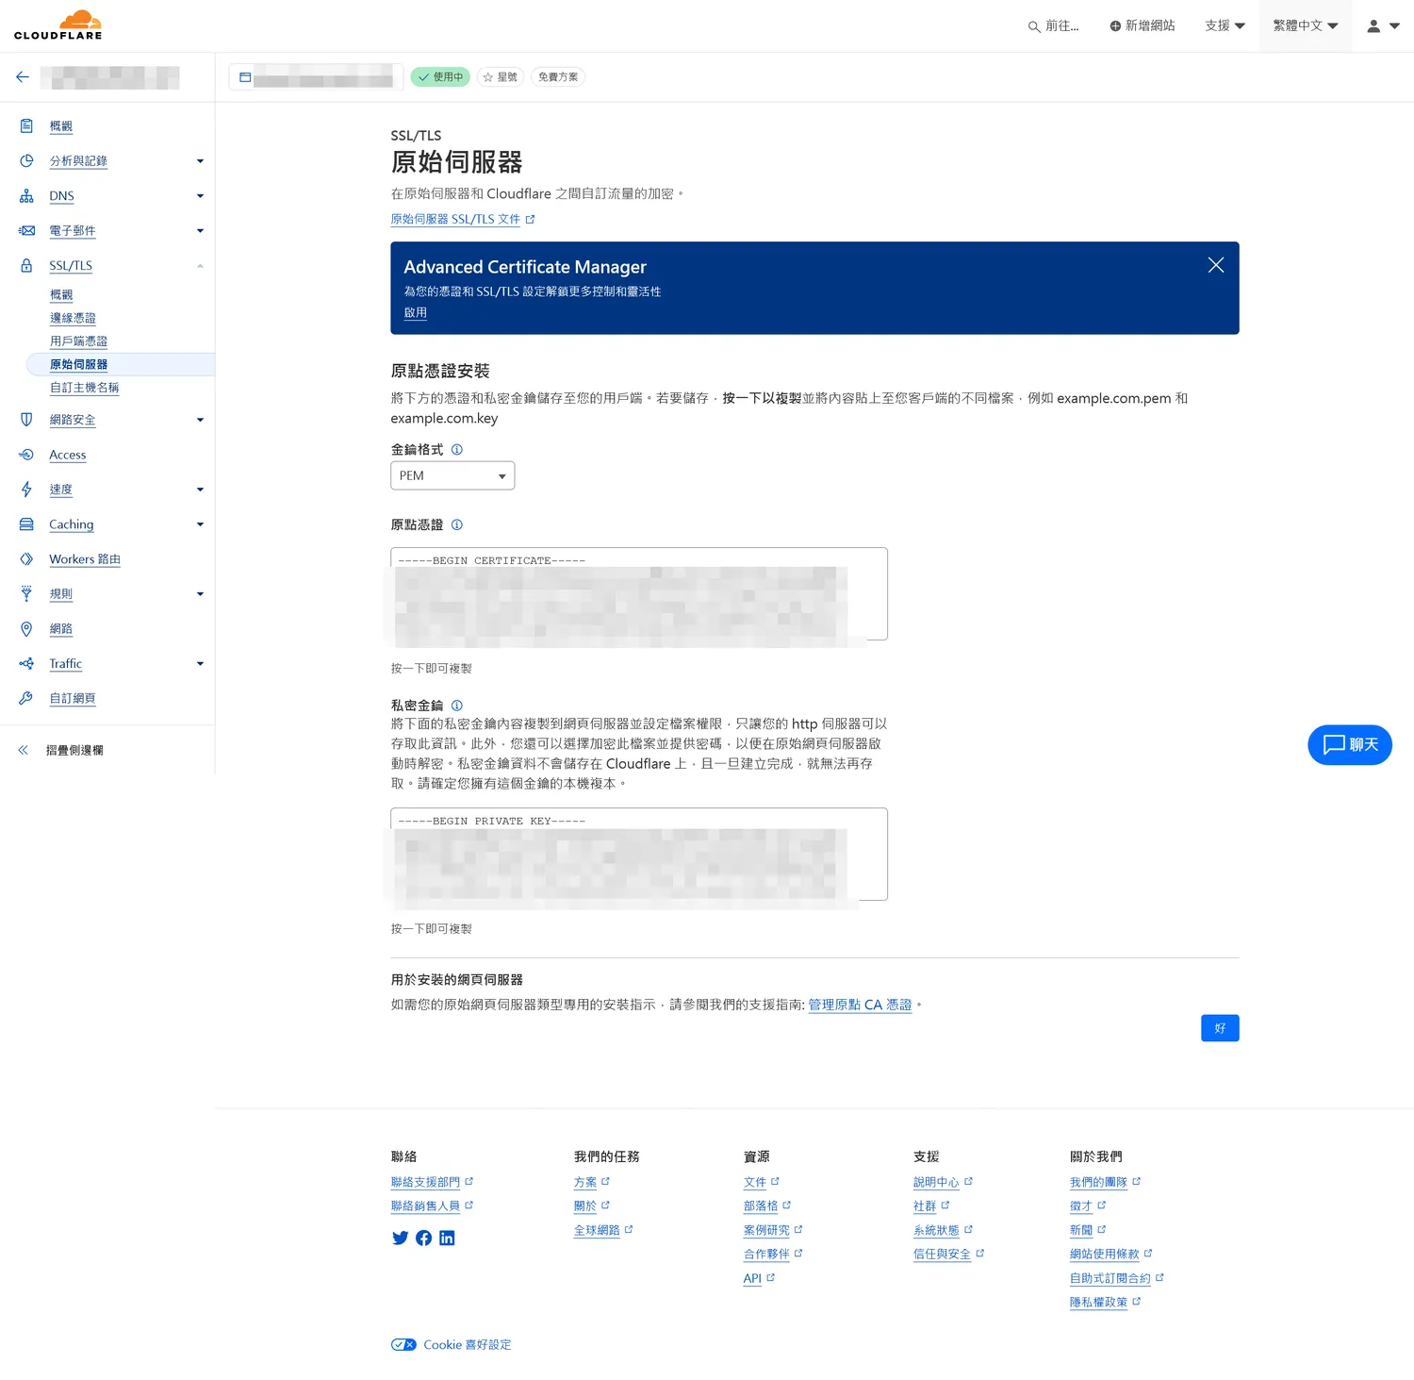
Task: Click info icon next to 金鑰格式
Action: pos(457,450)
